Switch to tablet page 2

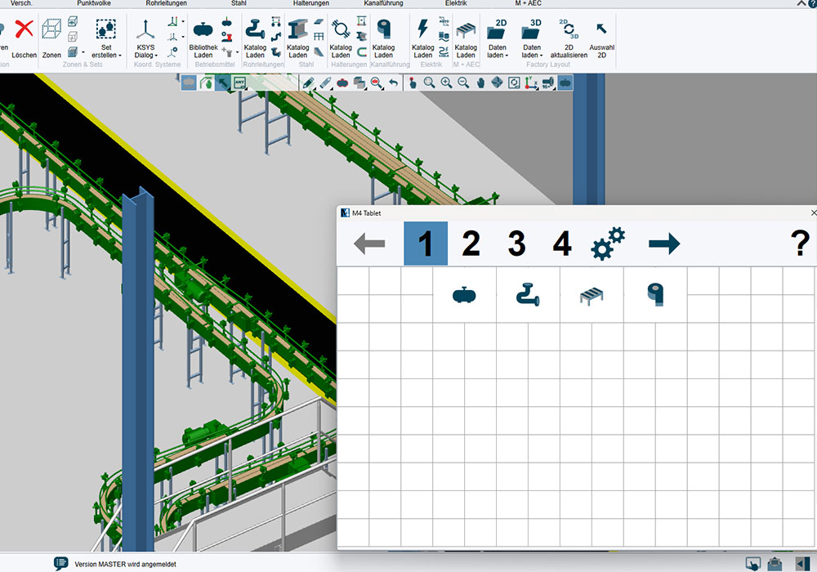pyautogui.click(x=471, y=244)
